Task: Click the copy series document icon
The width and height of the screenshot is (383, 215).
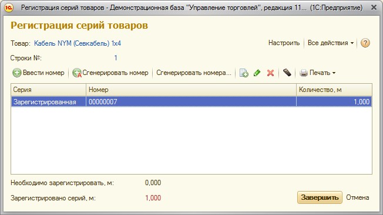Action: tap(244, 73)
